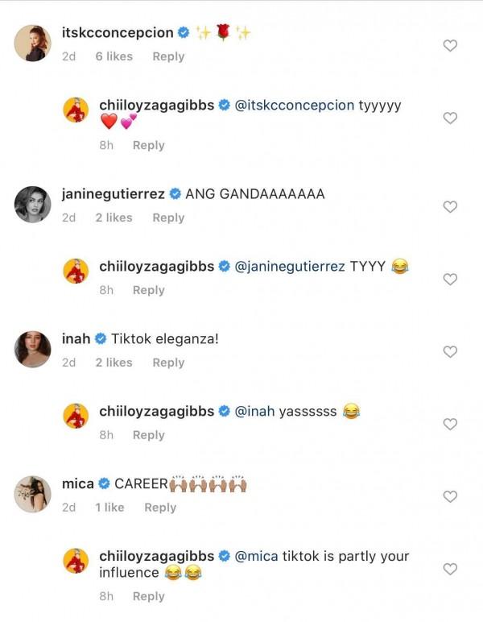Reply to janinegutierrez's comment

tap(168, 218)
